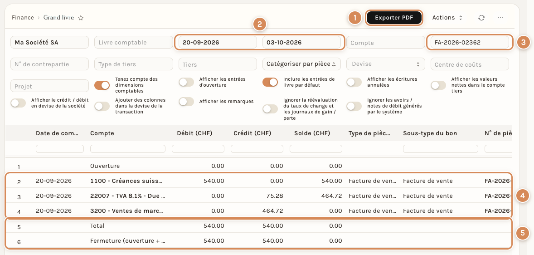Select the Compte column header
Screen dimensions: 534x255
[x=102, y=133]
